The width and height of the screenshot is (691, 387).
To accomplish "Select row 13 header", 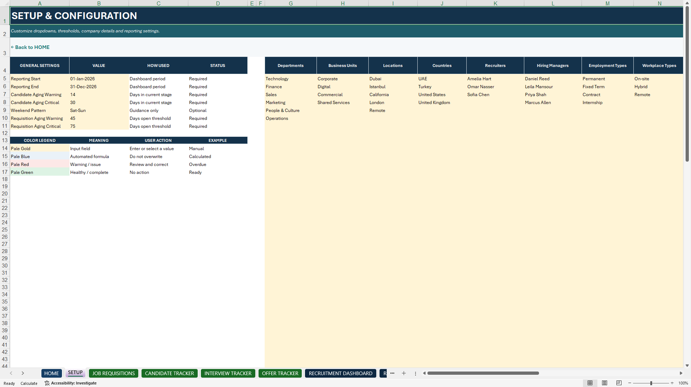I will click(5, 140).
